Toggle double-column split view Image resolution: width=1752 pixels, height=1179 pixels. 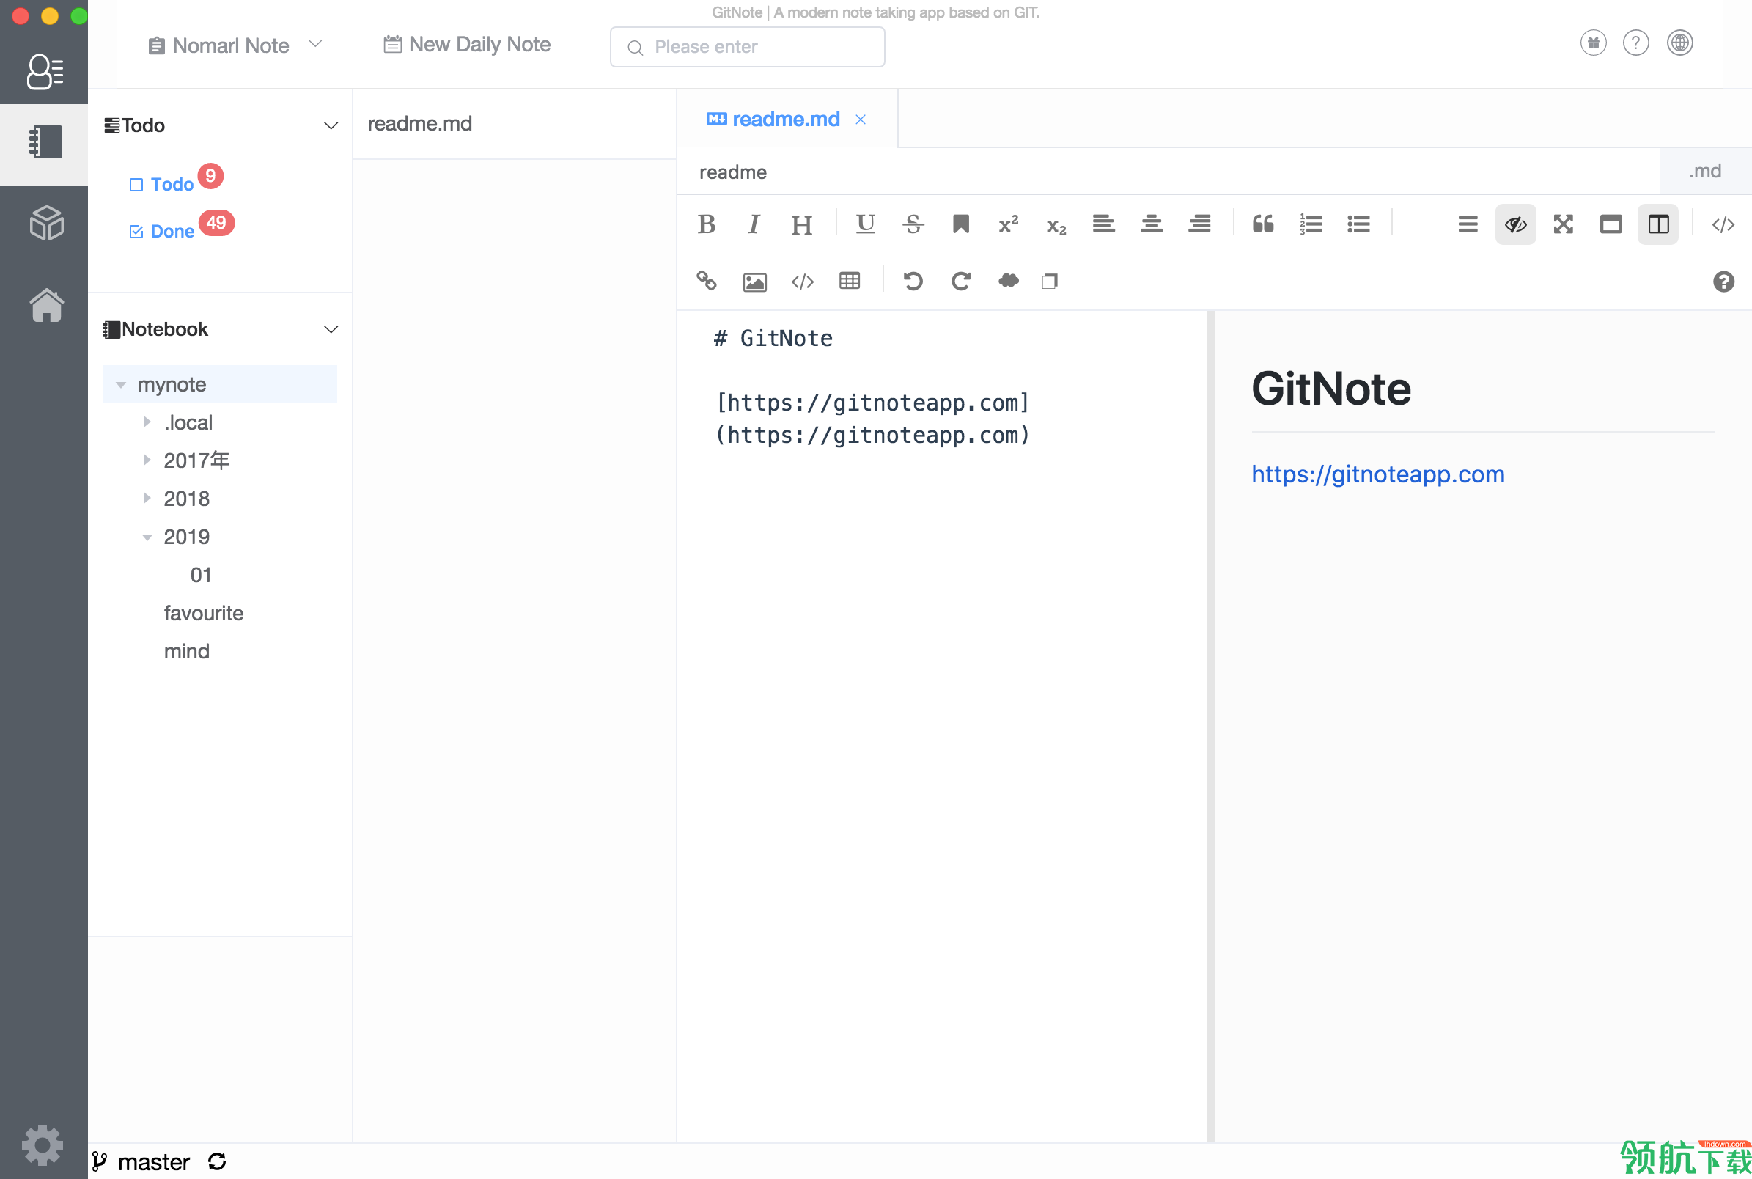pos(1657,224)
